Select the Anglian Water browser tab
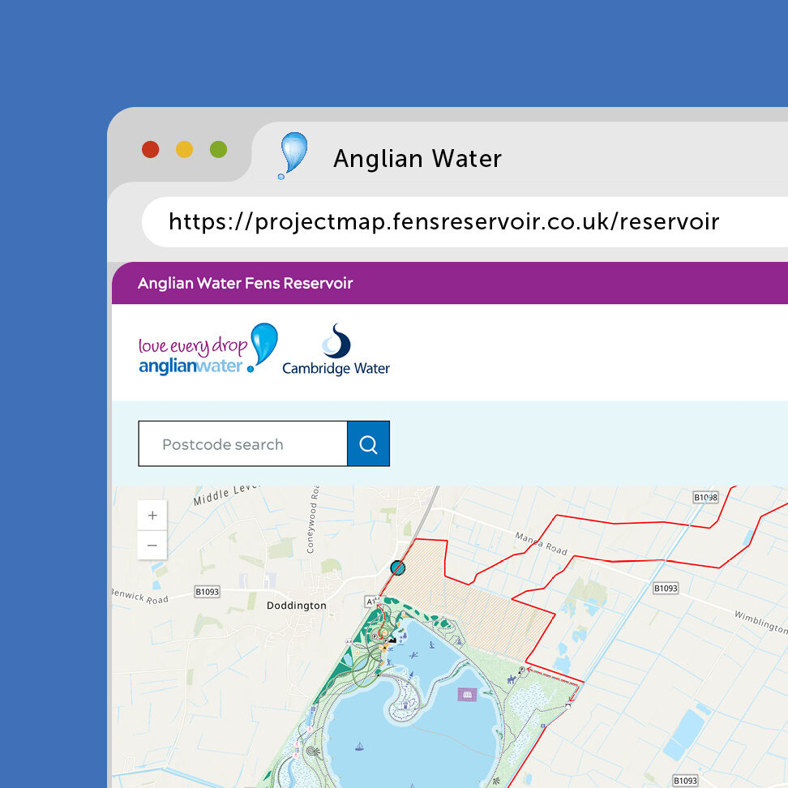 coord(418,158)
